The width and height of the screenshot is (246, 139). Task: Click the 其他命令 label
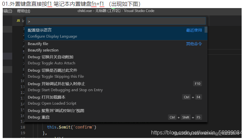pos(194,44)
